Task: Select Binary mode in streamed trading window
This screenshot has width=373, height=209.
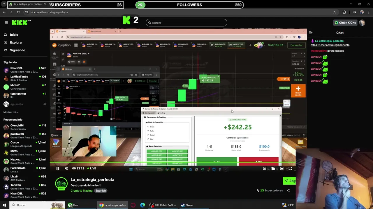Action: [151, 127]
